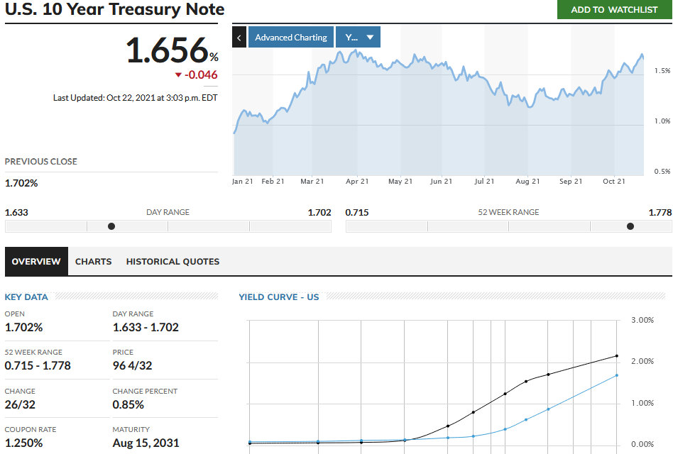Viewport: 673px width, 454px height.
Task: Open the Historical Quotes tab
Action: 173,262
